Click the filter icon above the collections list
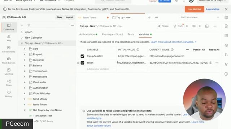This screenshot has height=129, width=231. click(x=29, y=25)
